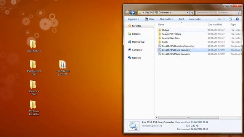Select the Source PS3 Folders folder icon
The image size is (244, 137).
coord(159,34)
